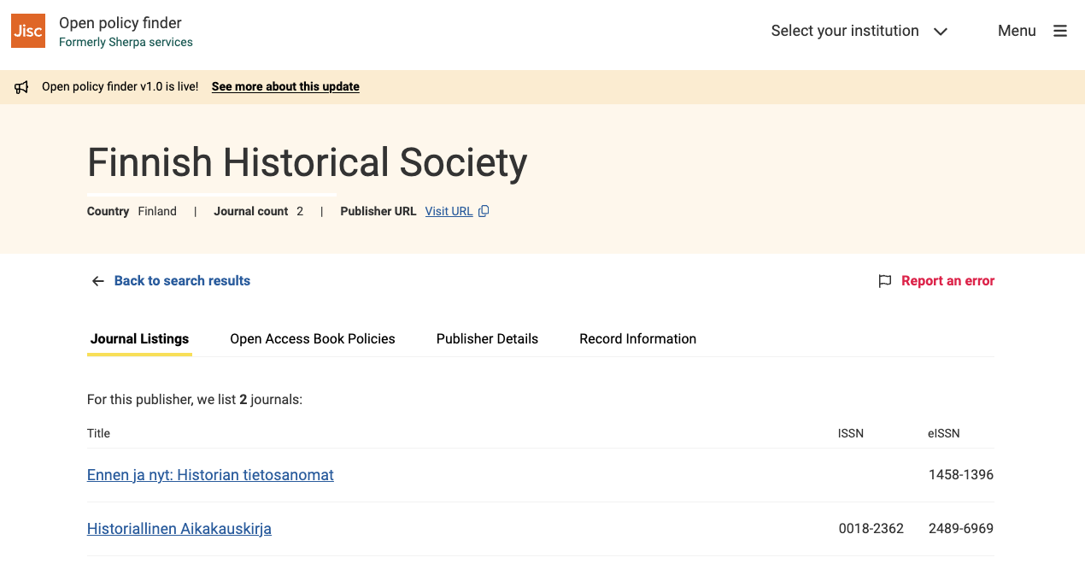Screen dimensions: 1085x581
Task: Click the Formerly Sherpa services text
Action: [x=126, y=42]
